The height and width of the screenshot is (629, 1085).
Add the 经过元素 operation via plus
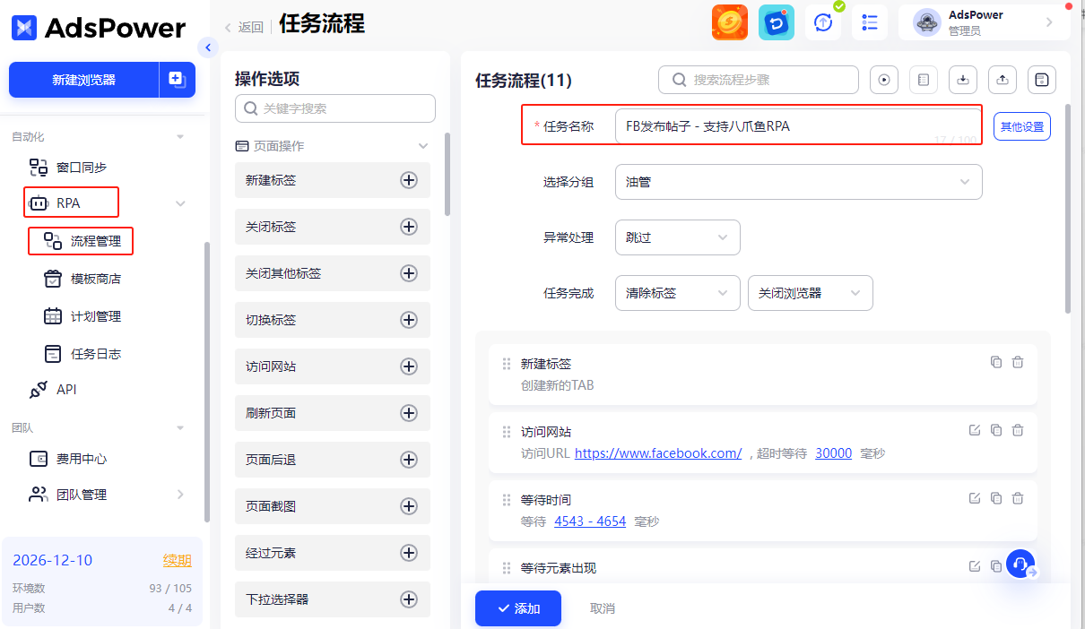[x=409, y=553]
